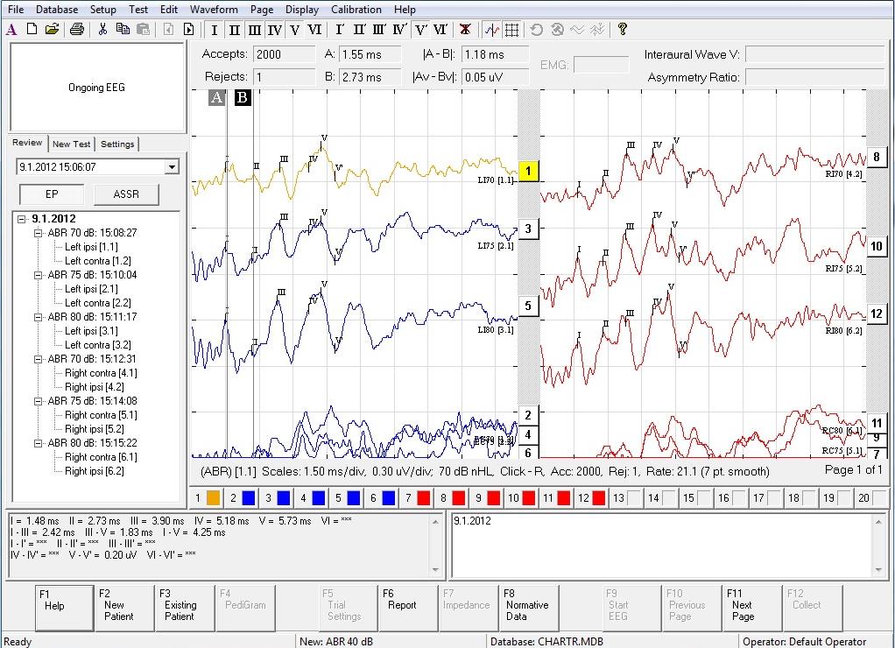Create a new blank document from the toolbar
The image size is (895, 648).
click(x=32, y=29)
